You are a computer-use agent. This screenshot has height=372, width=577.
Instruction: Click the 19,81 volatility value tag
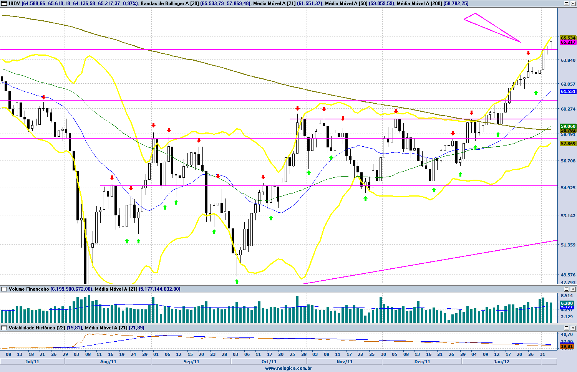pyautogui.click(x=567, y=346)
